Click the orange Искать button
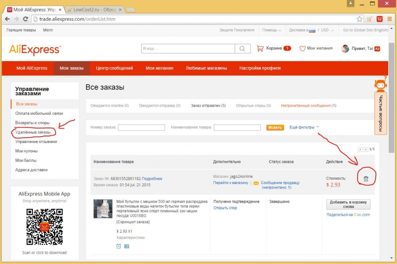The width and height of the screenshot is (397, 264). (275, 128)
